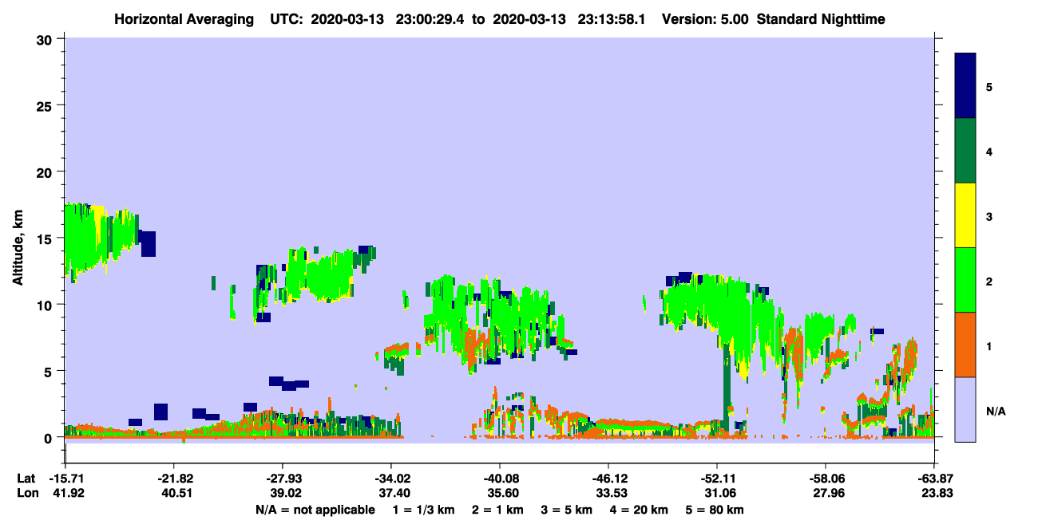Click the 0 km altitude tick label

click(x=50, y=438)
